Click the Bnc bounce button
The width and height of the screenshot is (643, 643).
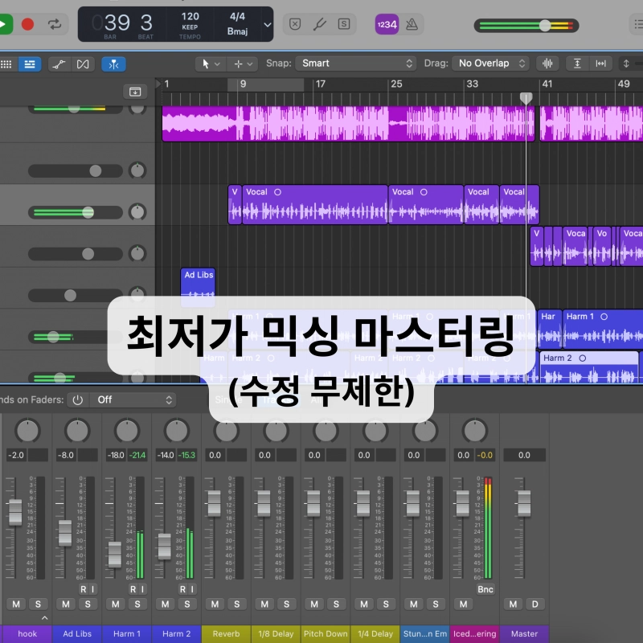485,589
